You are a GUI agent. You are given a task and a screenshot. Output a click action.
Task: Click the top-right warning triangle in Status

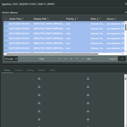click(x=88, y=78)
